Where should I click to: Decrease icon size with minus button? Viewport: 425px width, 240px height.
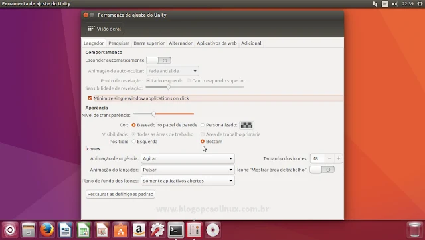click(x=329, y=158)
